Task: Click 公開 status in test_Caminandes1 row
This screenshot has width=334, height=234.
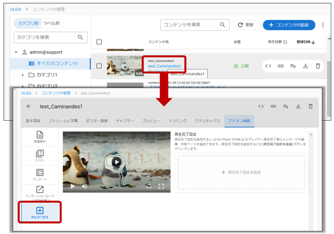Action: point(241,66)
